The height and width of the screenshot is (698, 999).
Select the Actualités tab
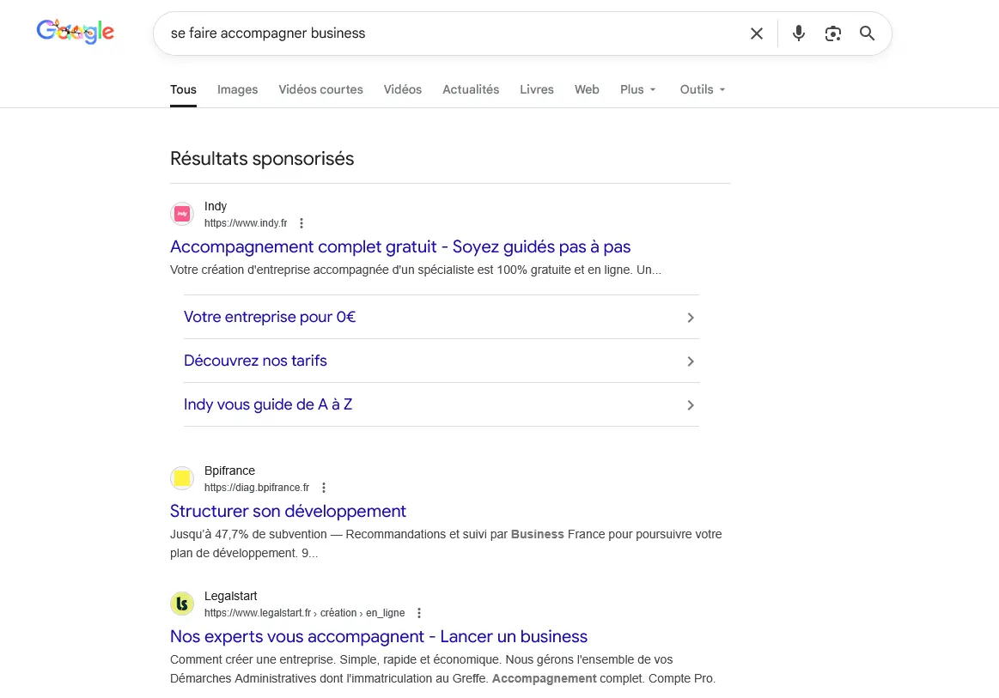coord(471,89)
